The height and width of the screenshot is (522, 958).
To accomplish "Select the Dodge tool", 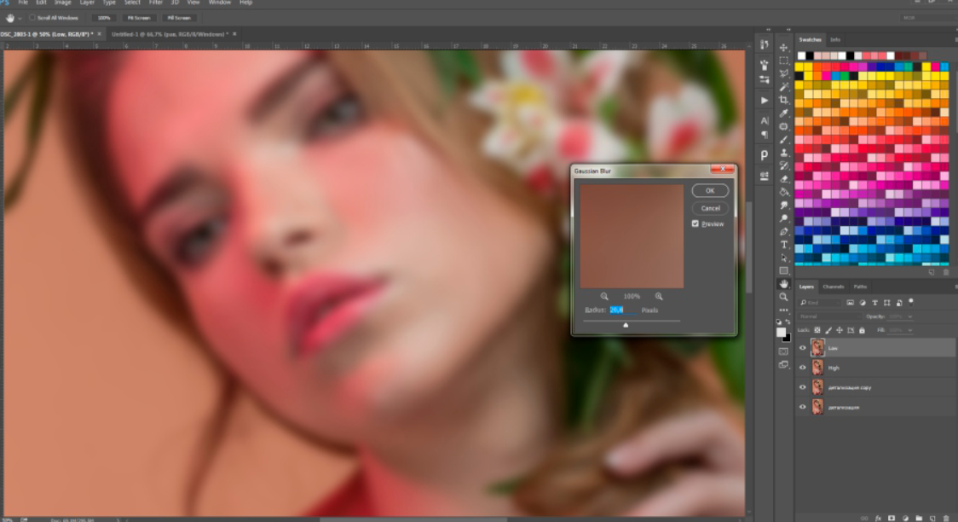I will point(784,218).
